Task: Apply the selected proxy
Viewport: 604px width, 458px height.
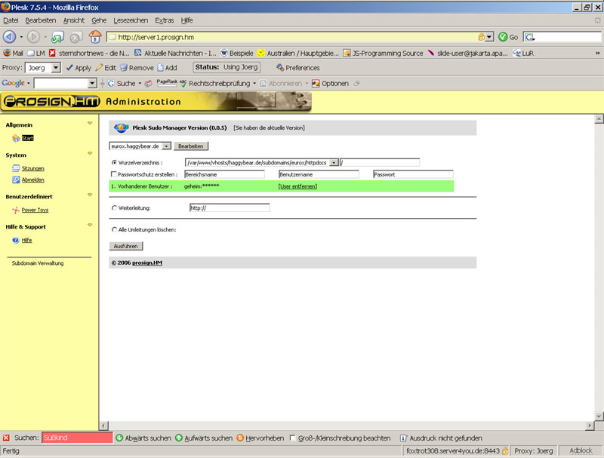Action: pos(79,68)
